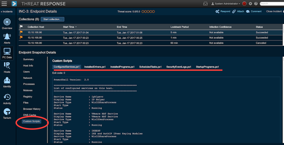Click the Attach paperclip action
The image size is (284, 145).
click(x=238, y=11)
